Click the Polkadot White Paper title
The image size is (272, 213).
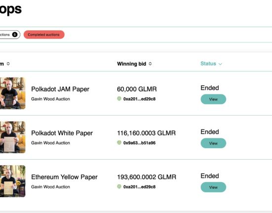[x=62, y=133]
